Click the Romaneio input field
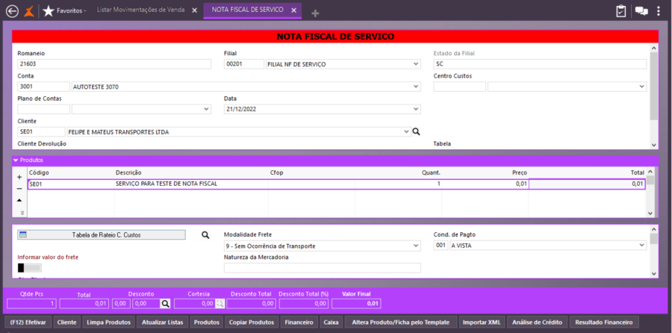Screen dimensions: 672x333 coord(114,64)
